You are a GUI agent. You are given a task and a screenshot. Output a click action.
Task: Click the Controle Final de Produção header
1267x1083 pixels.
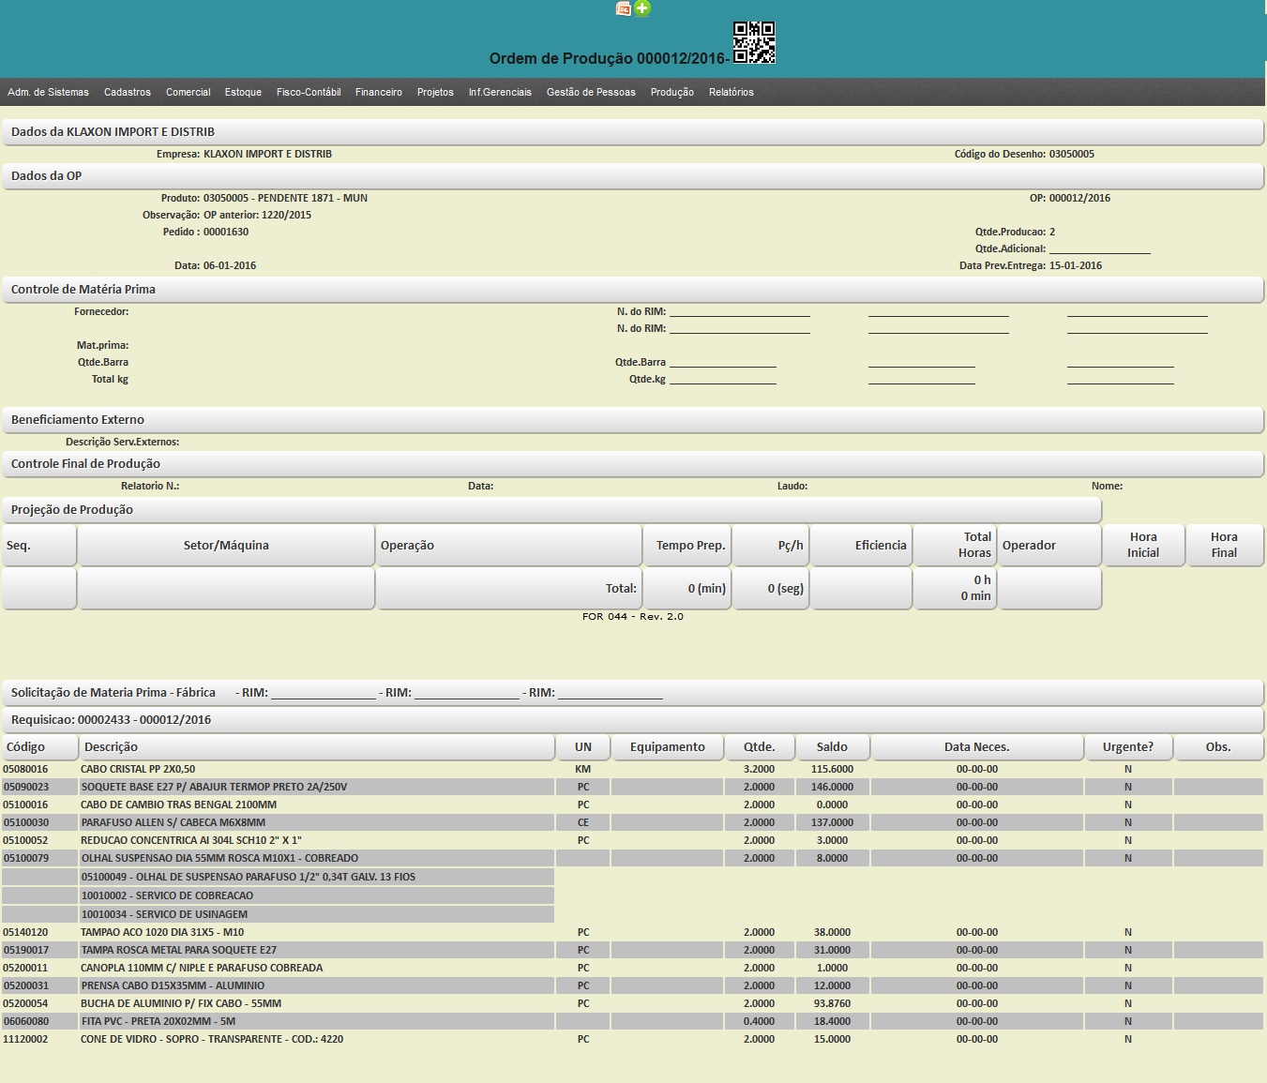pyautogui.click(x=633, y=464)
